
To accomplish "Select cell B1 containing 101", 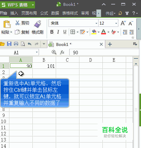I will 44,66.
